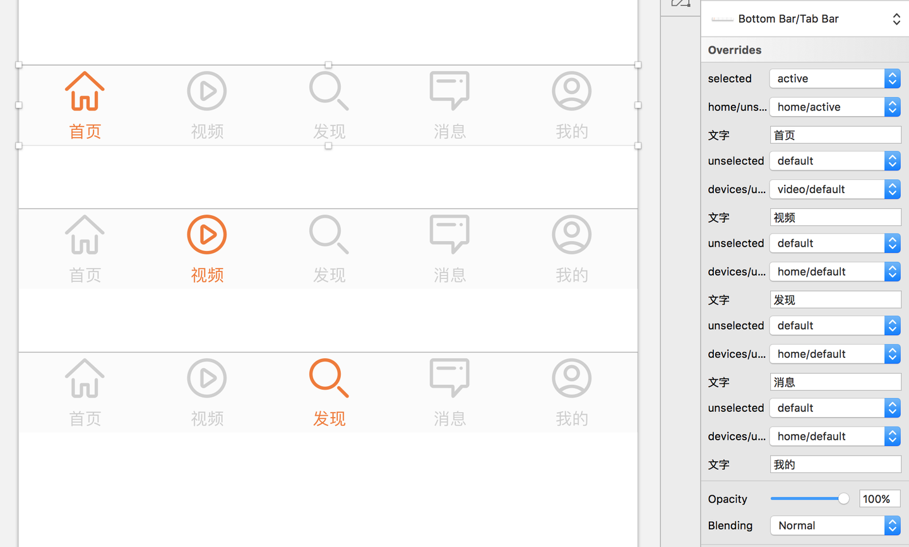This screenshot has width=909, height=547.
Task: Select the active 首页 home icon
Action: tap(85, 91)
